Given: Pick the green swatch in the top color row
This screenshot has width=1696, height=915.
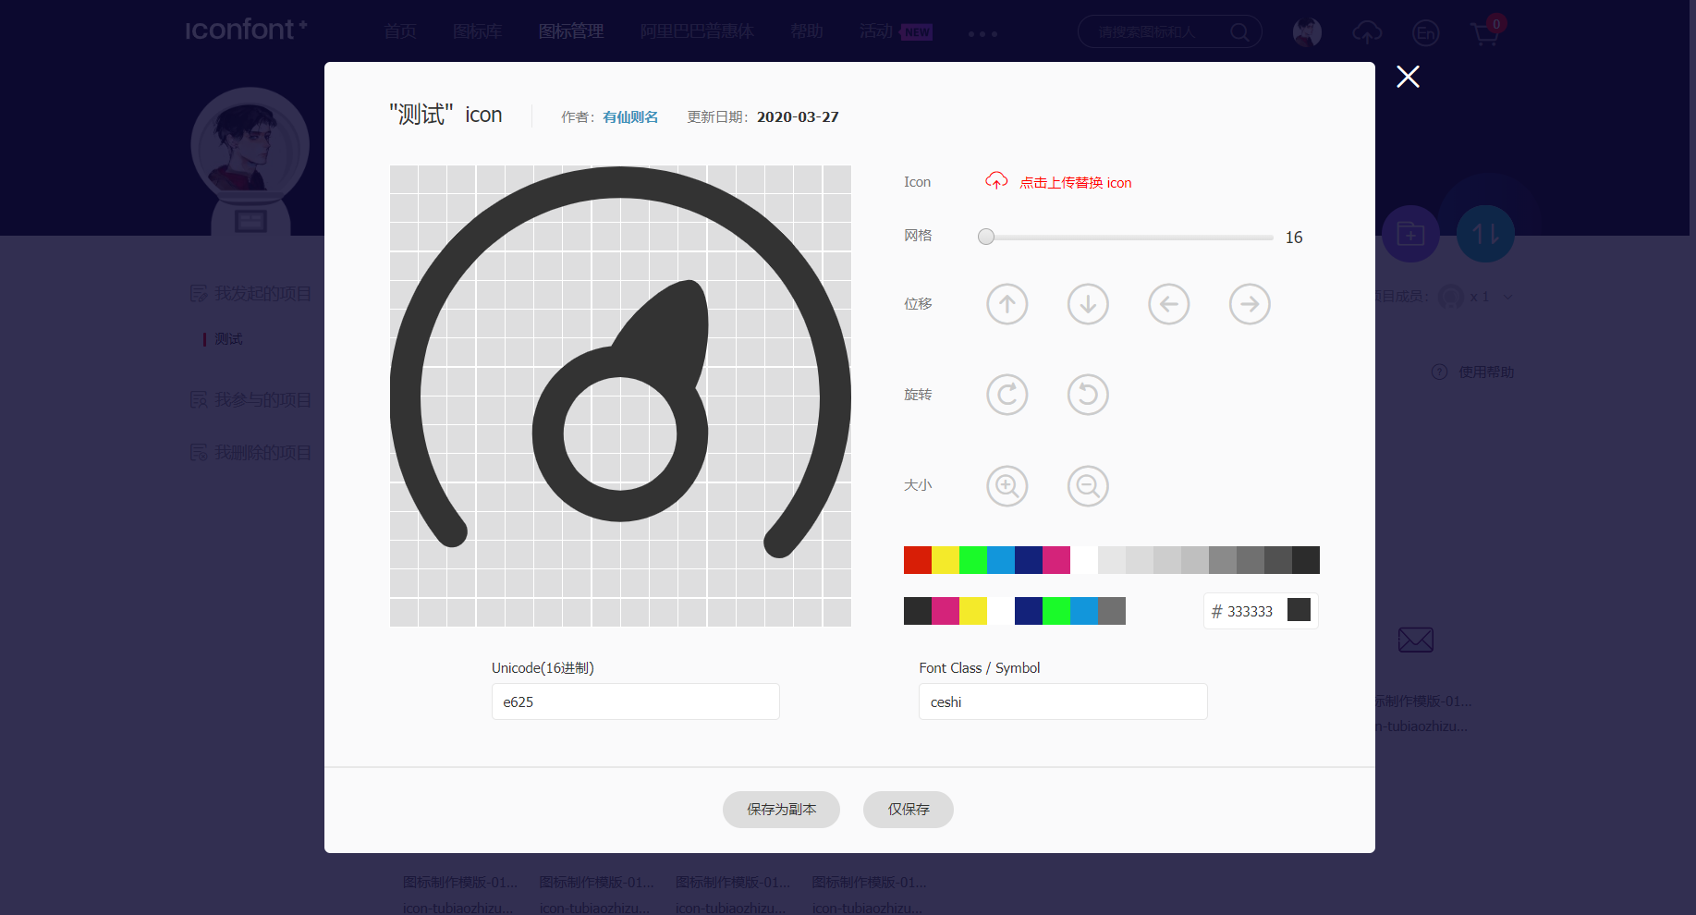Looking at the screenshot, I should (x=973, y=560).
